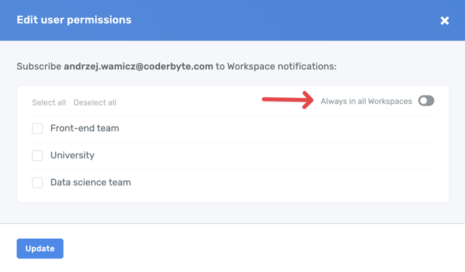
Task: Click the Select all link
Action: coord(49,103)
